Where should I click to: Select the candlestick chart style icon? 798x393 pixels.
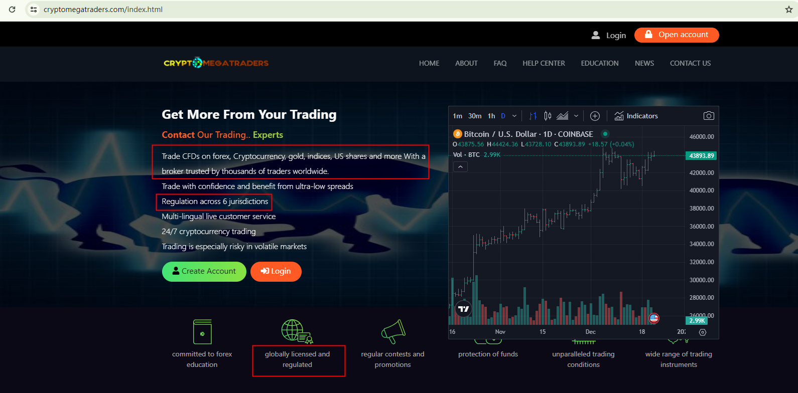pyautogui.click(x=548, y=116)
